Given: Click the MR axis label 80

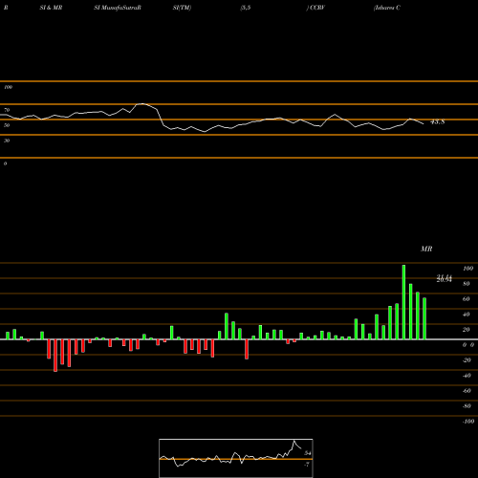Looking at the screenshot, I should click(467, 284).
